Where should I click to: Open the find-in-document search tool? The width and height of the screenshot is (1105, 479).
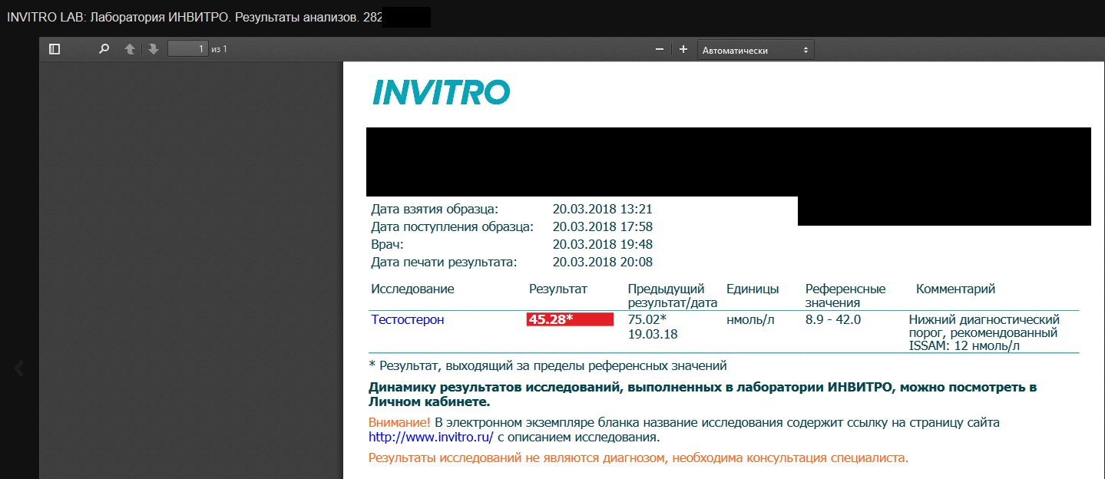coord(104,49)
